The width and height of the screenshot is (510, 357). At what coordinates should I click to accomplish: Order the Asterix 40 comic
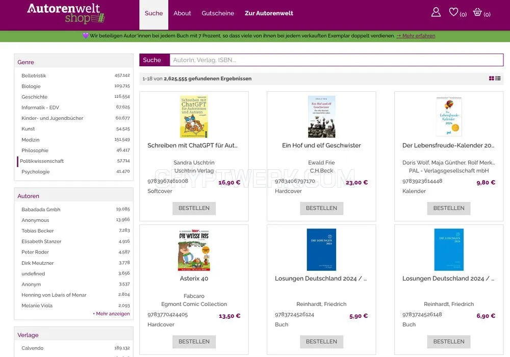click(194, 342)
